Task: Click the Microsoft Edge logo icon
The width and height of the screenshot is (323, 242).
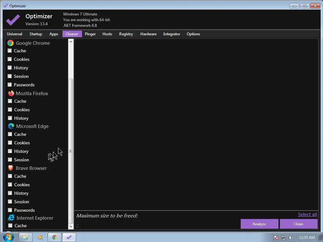Action: point(11,126)
